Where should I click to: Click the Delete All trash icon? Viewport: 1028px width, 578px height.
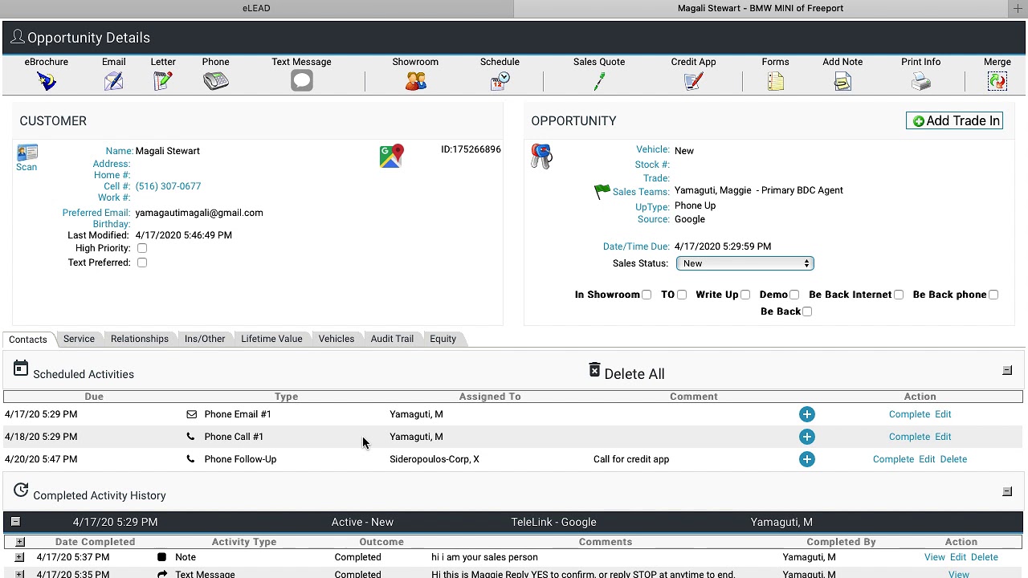(594, 370)
